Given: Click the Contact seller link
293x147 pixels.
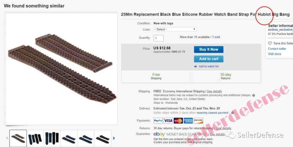Looking at the screenshot, I should [277, 49].
